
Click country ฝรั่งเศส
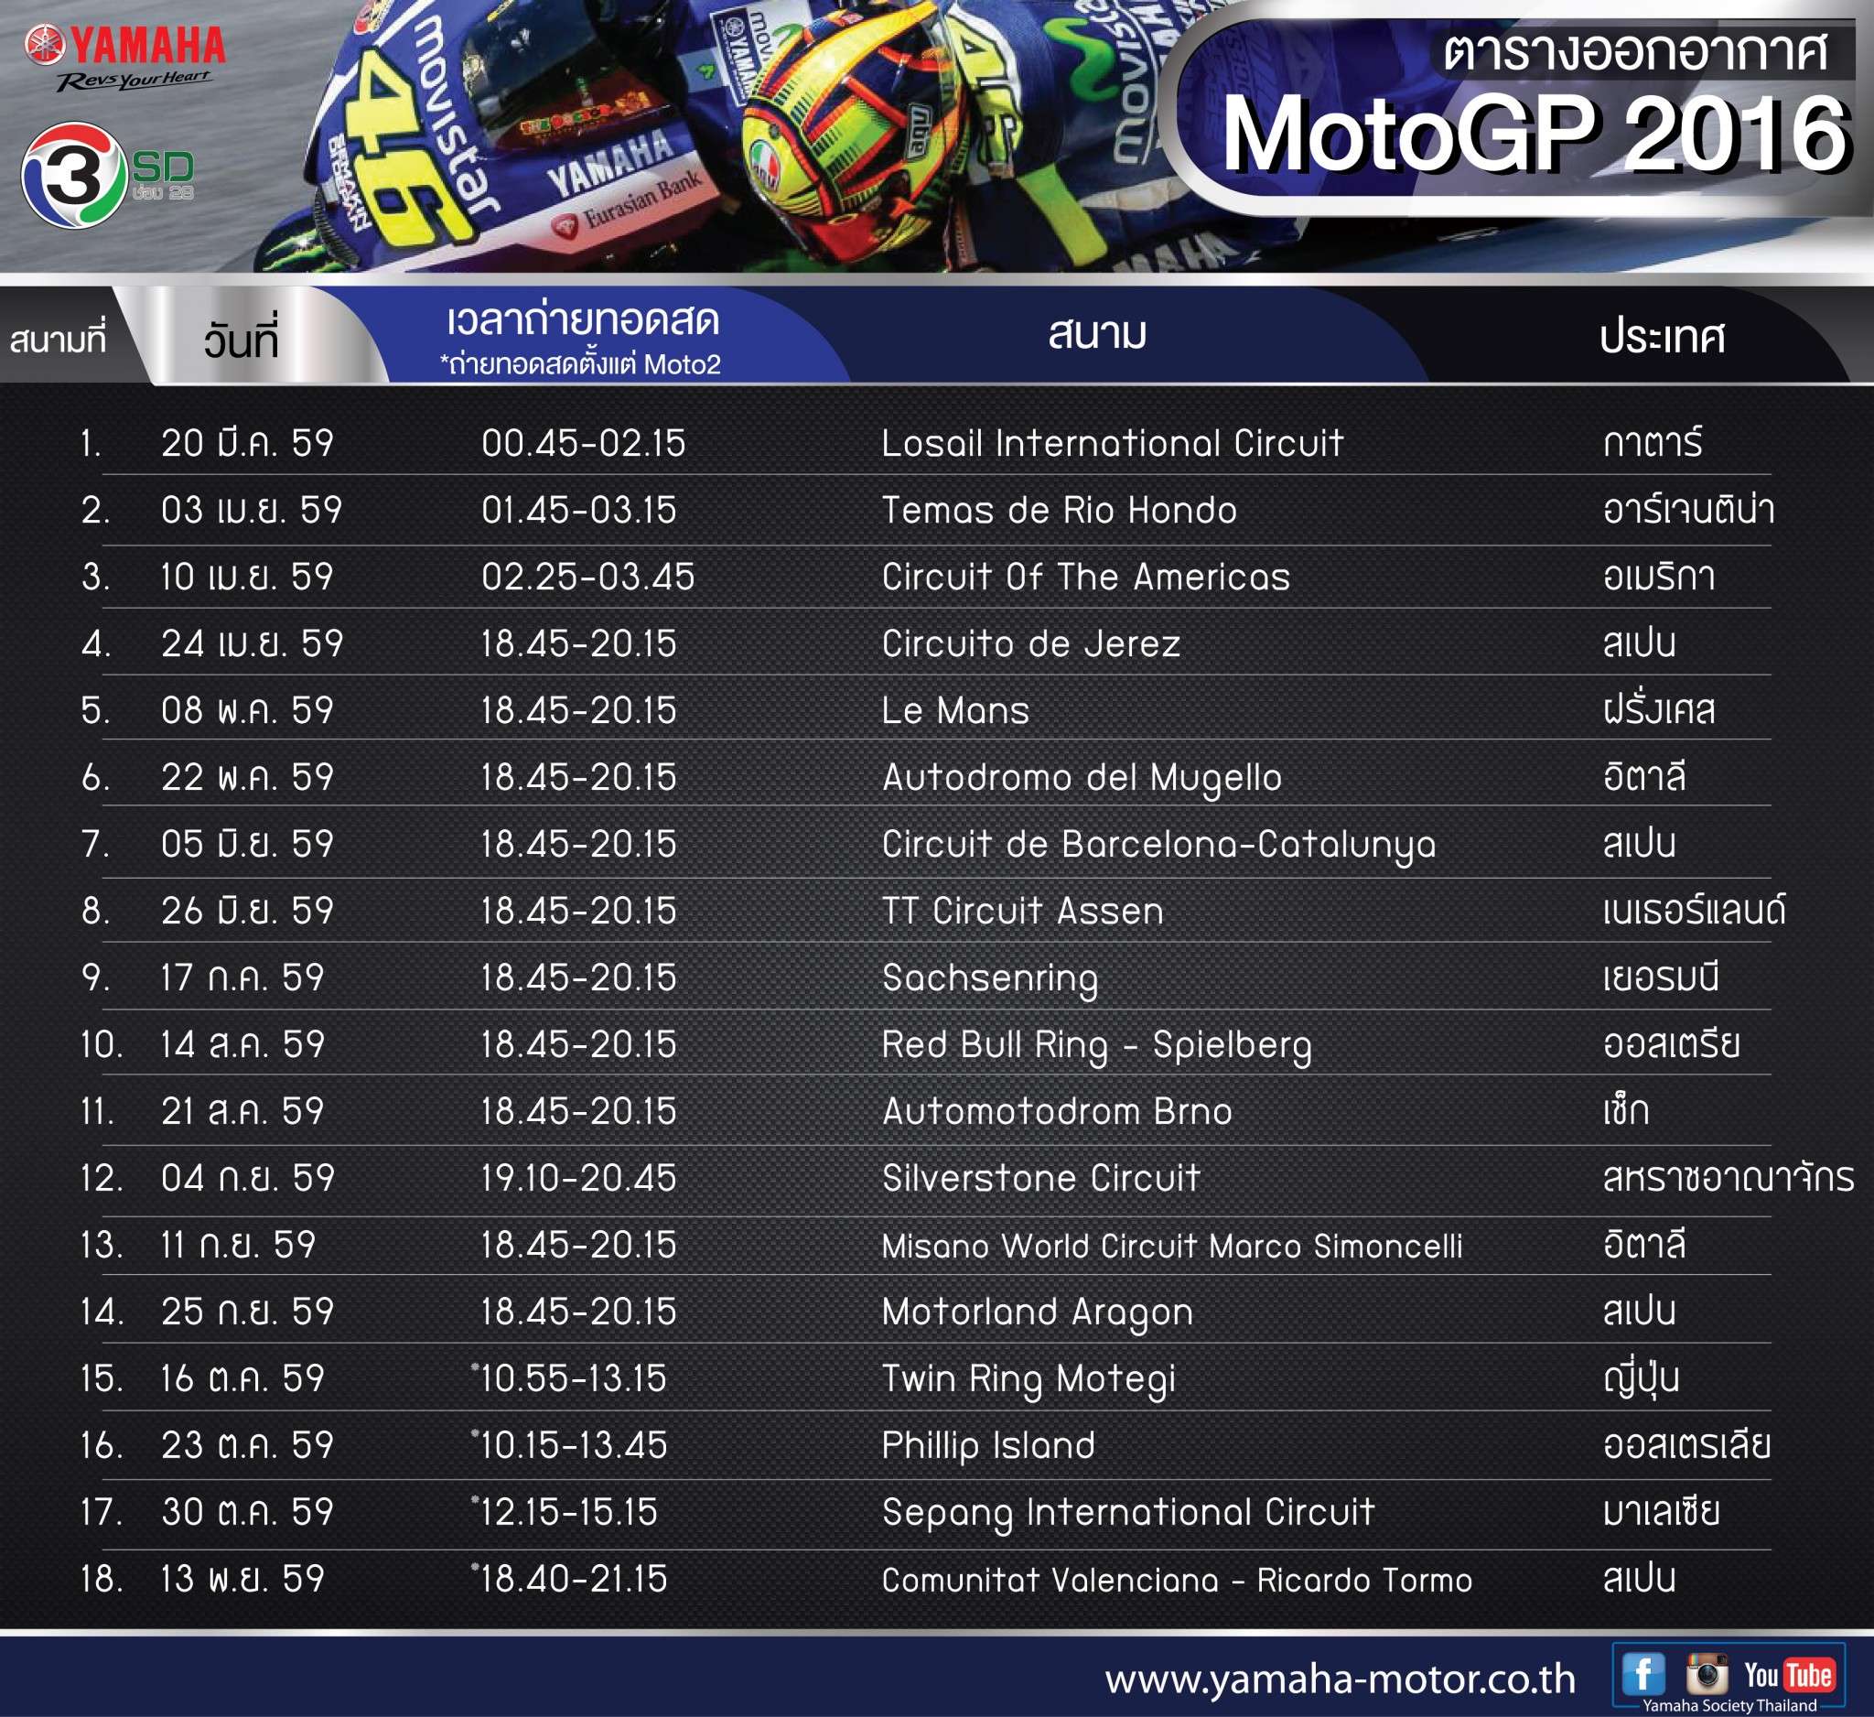click(x=1658, y=709)
